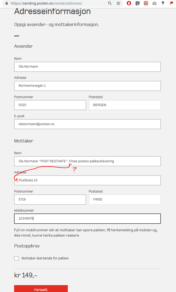
Task: Open the red fast-forward extension icon
Action: coord(146,3)
